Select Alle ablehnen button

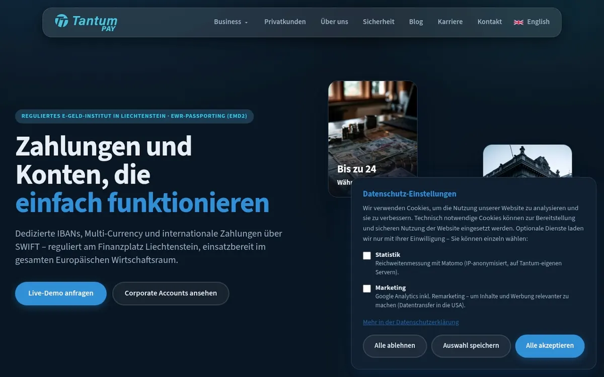point(395,346)
